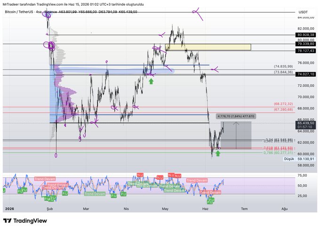Image resolution: width=320 pixels, height=229 pixels.
Task: Click the 82.000,00 price axis tick
Action: 306,28
